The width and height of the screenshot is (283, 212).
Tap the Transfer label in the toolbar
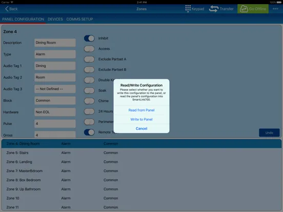click(x=227, y=9)
